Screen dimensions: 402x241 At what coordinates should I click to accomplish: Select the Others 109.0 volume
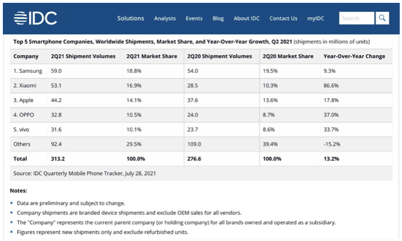[x=194, y=144]
